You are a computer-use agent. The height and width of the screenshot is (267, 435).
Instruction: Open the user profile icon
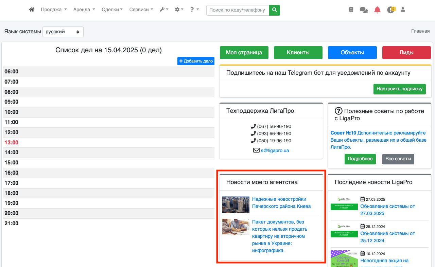tap(403, 10)
